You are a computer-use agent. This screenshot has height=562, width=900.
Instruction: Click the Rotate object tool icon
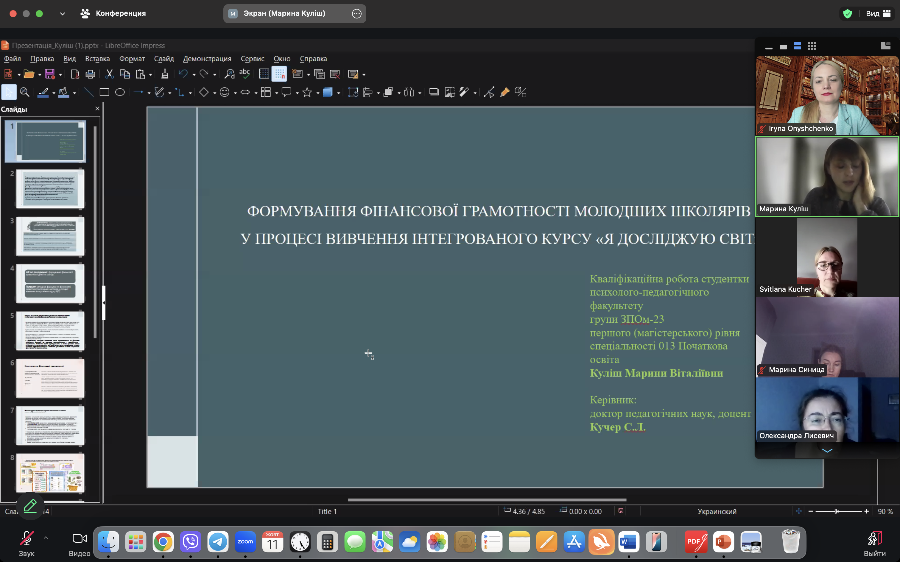click(x=353, y=92)
